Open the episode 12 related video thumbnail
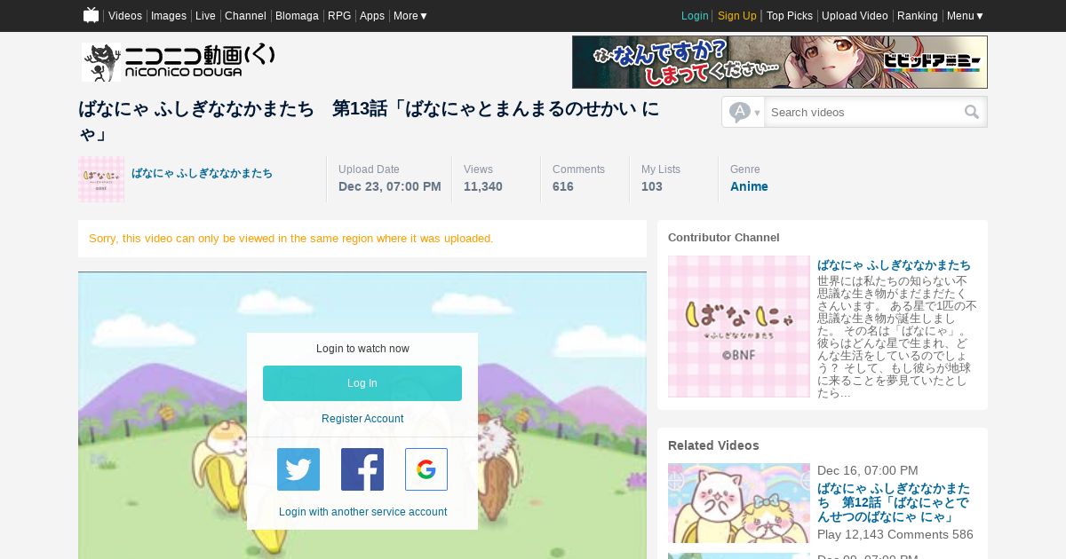Image resolution: width=1066 pixels, height=559 pixels. tap(739, 503)
